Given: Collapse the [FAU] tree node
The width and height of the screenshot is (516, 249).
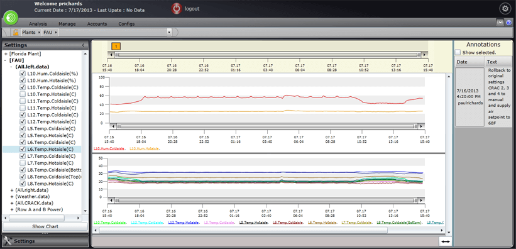Looking at the screenshot, I should (6, 60).
